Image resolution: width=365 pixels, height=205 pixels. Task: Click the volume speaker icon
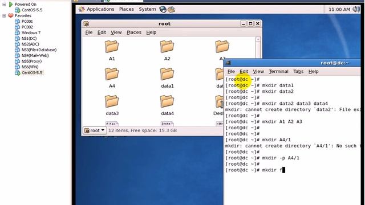point(356,9)
